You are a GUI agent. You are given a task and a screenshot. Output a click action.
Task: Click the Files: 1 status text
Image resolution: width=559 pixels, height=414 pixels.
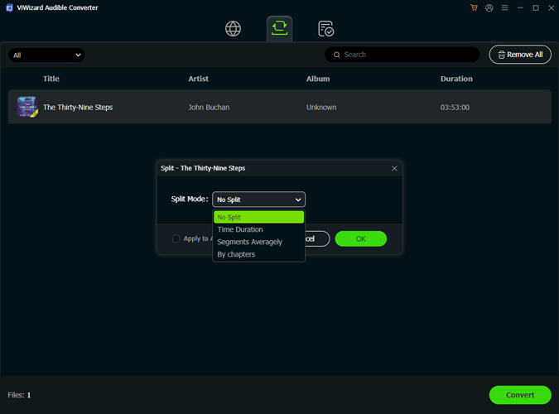[19, 395]
